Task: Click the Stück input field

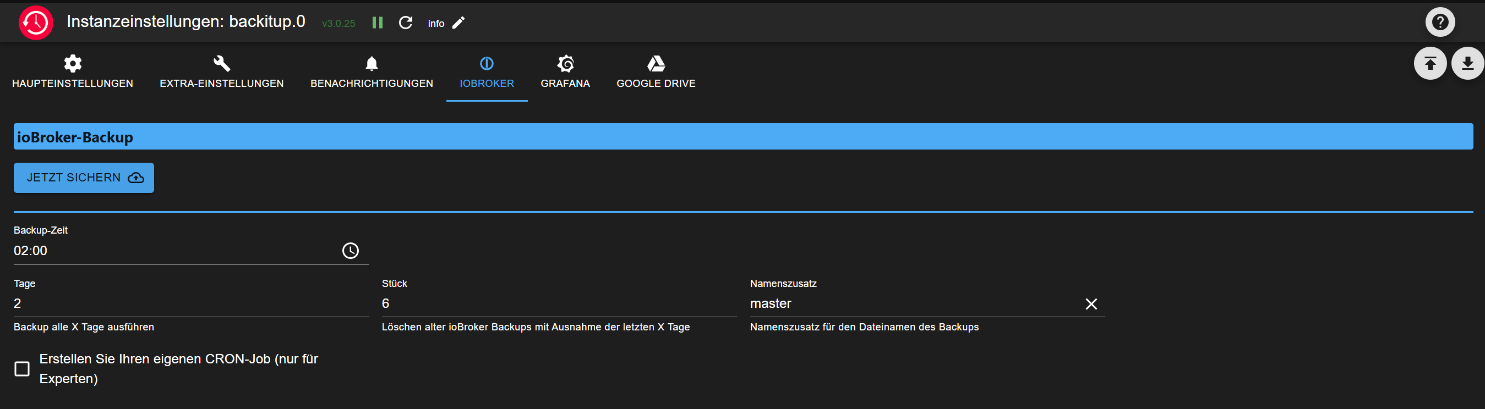Action: coord(558,303)
